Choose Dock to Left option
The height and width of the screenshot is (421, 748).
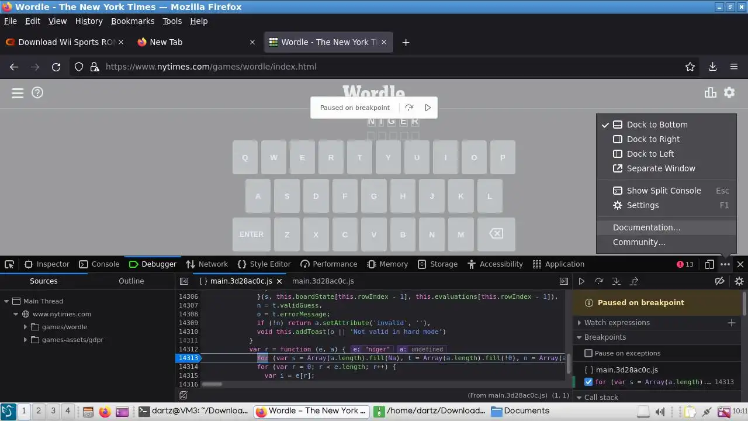[666, 154]
